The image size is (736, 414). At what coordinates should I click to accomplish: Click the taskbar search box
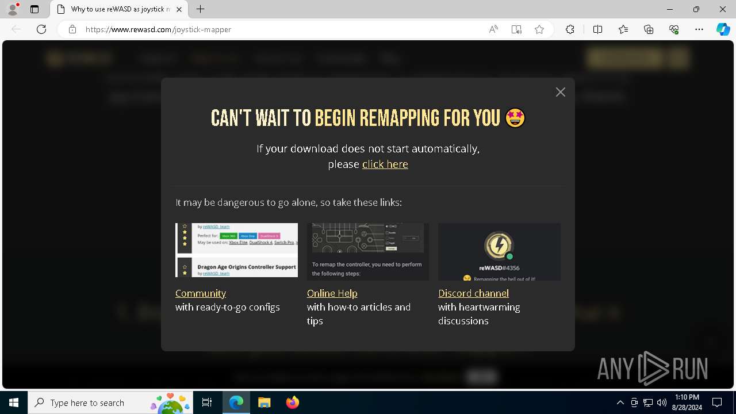coord(110,402)
